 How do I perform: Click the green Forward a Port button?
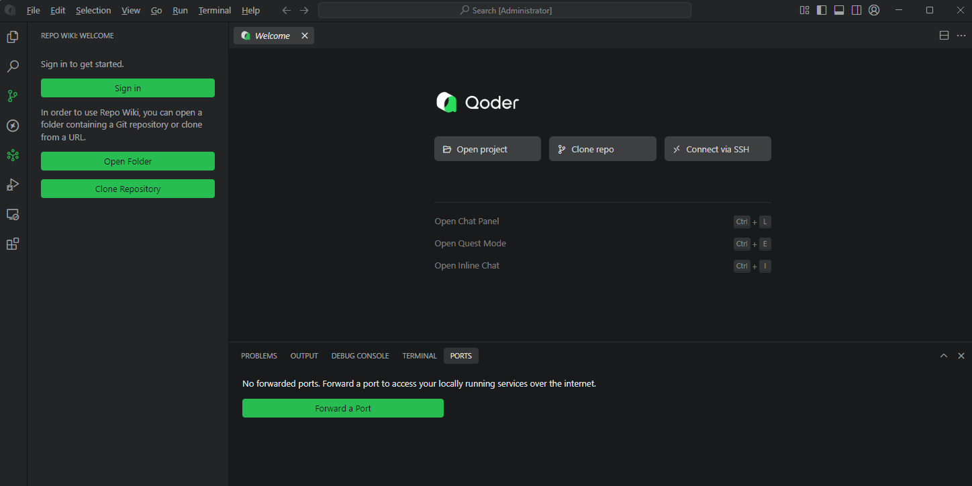pyautogui.click(x=342, y=408)
